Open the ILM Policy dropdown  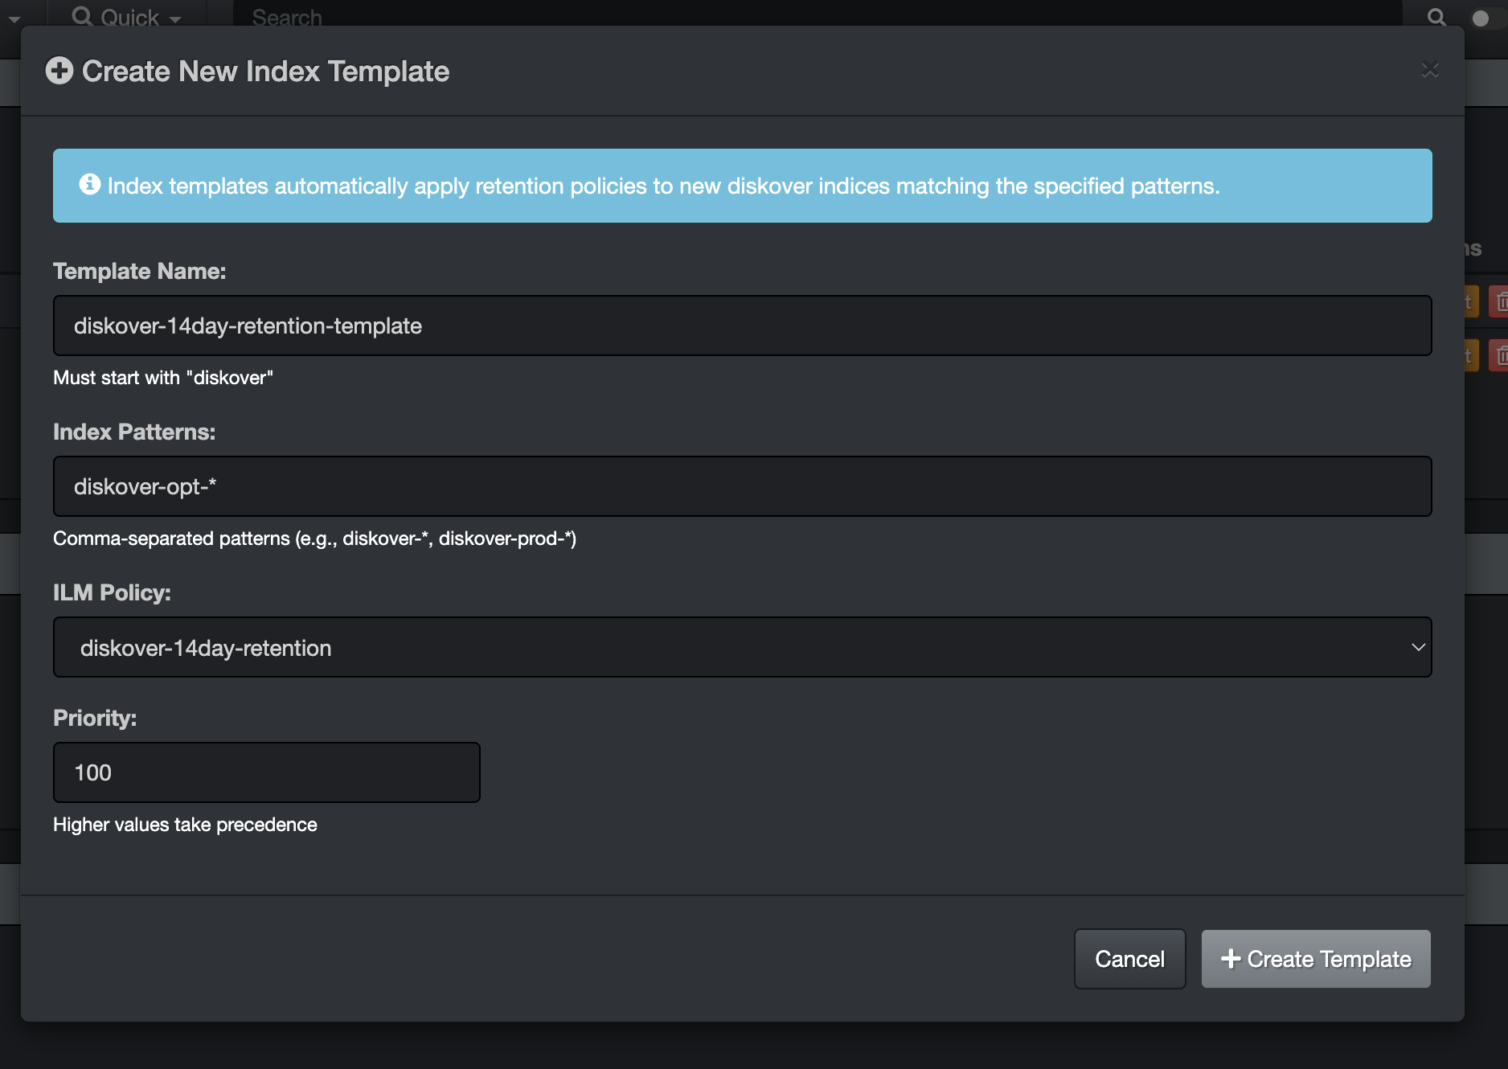[x=742, y=647]
